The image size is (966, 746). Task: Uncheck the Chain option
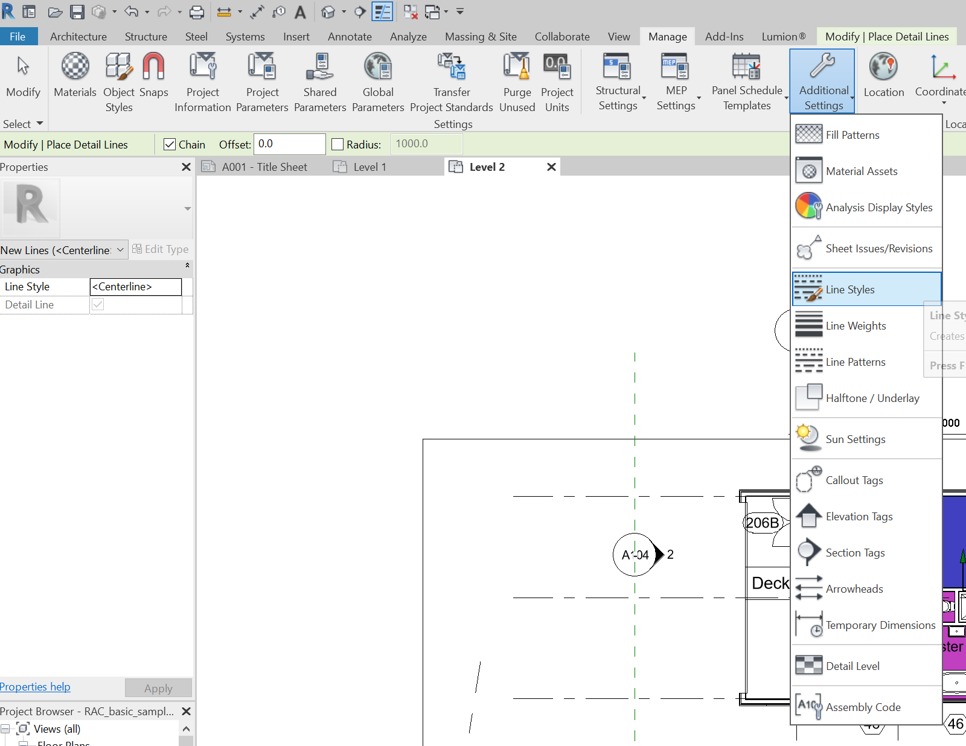[170, 144]
